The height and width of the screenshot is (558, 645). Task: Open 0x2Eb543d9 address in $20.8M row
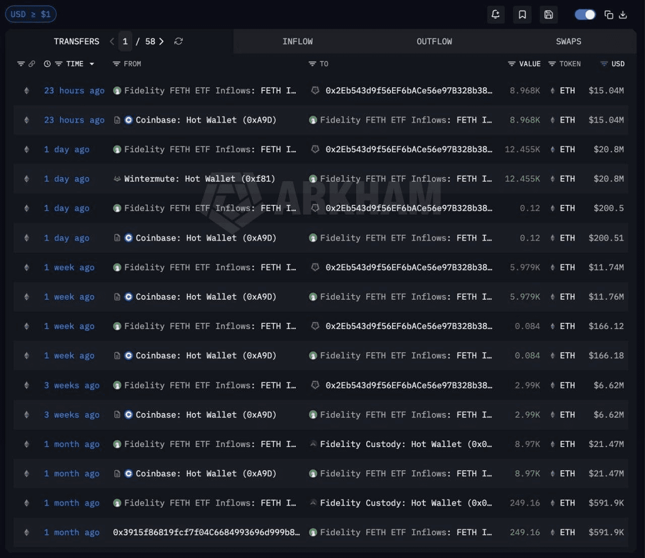pos(409,149)
